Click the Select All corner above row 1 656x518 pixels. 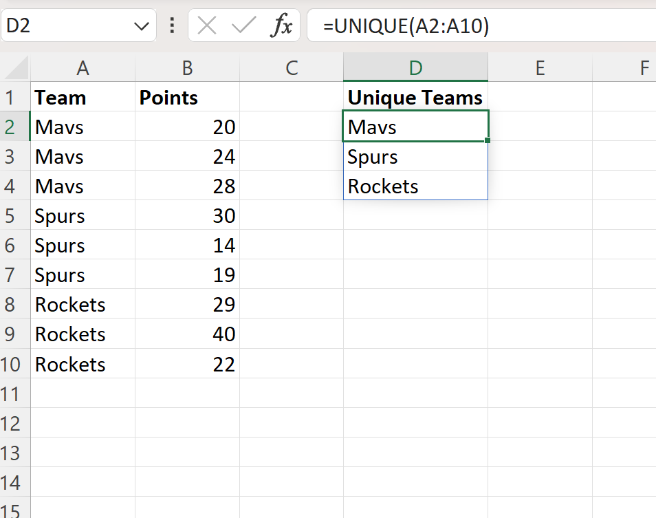pos(14,67)
